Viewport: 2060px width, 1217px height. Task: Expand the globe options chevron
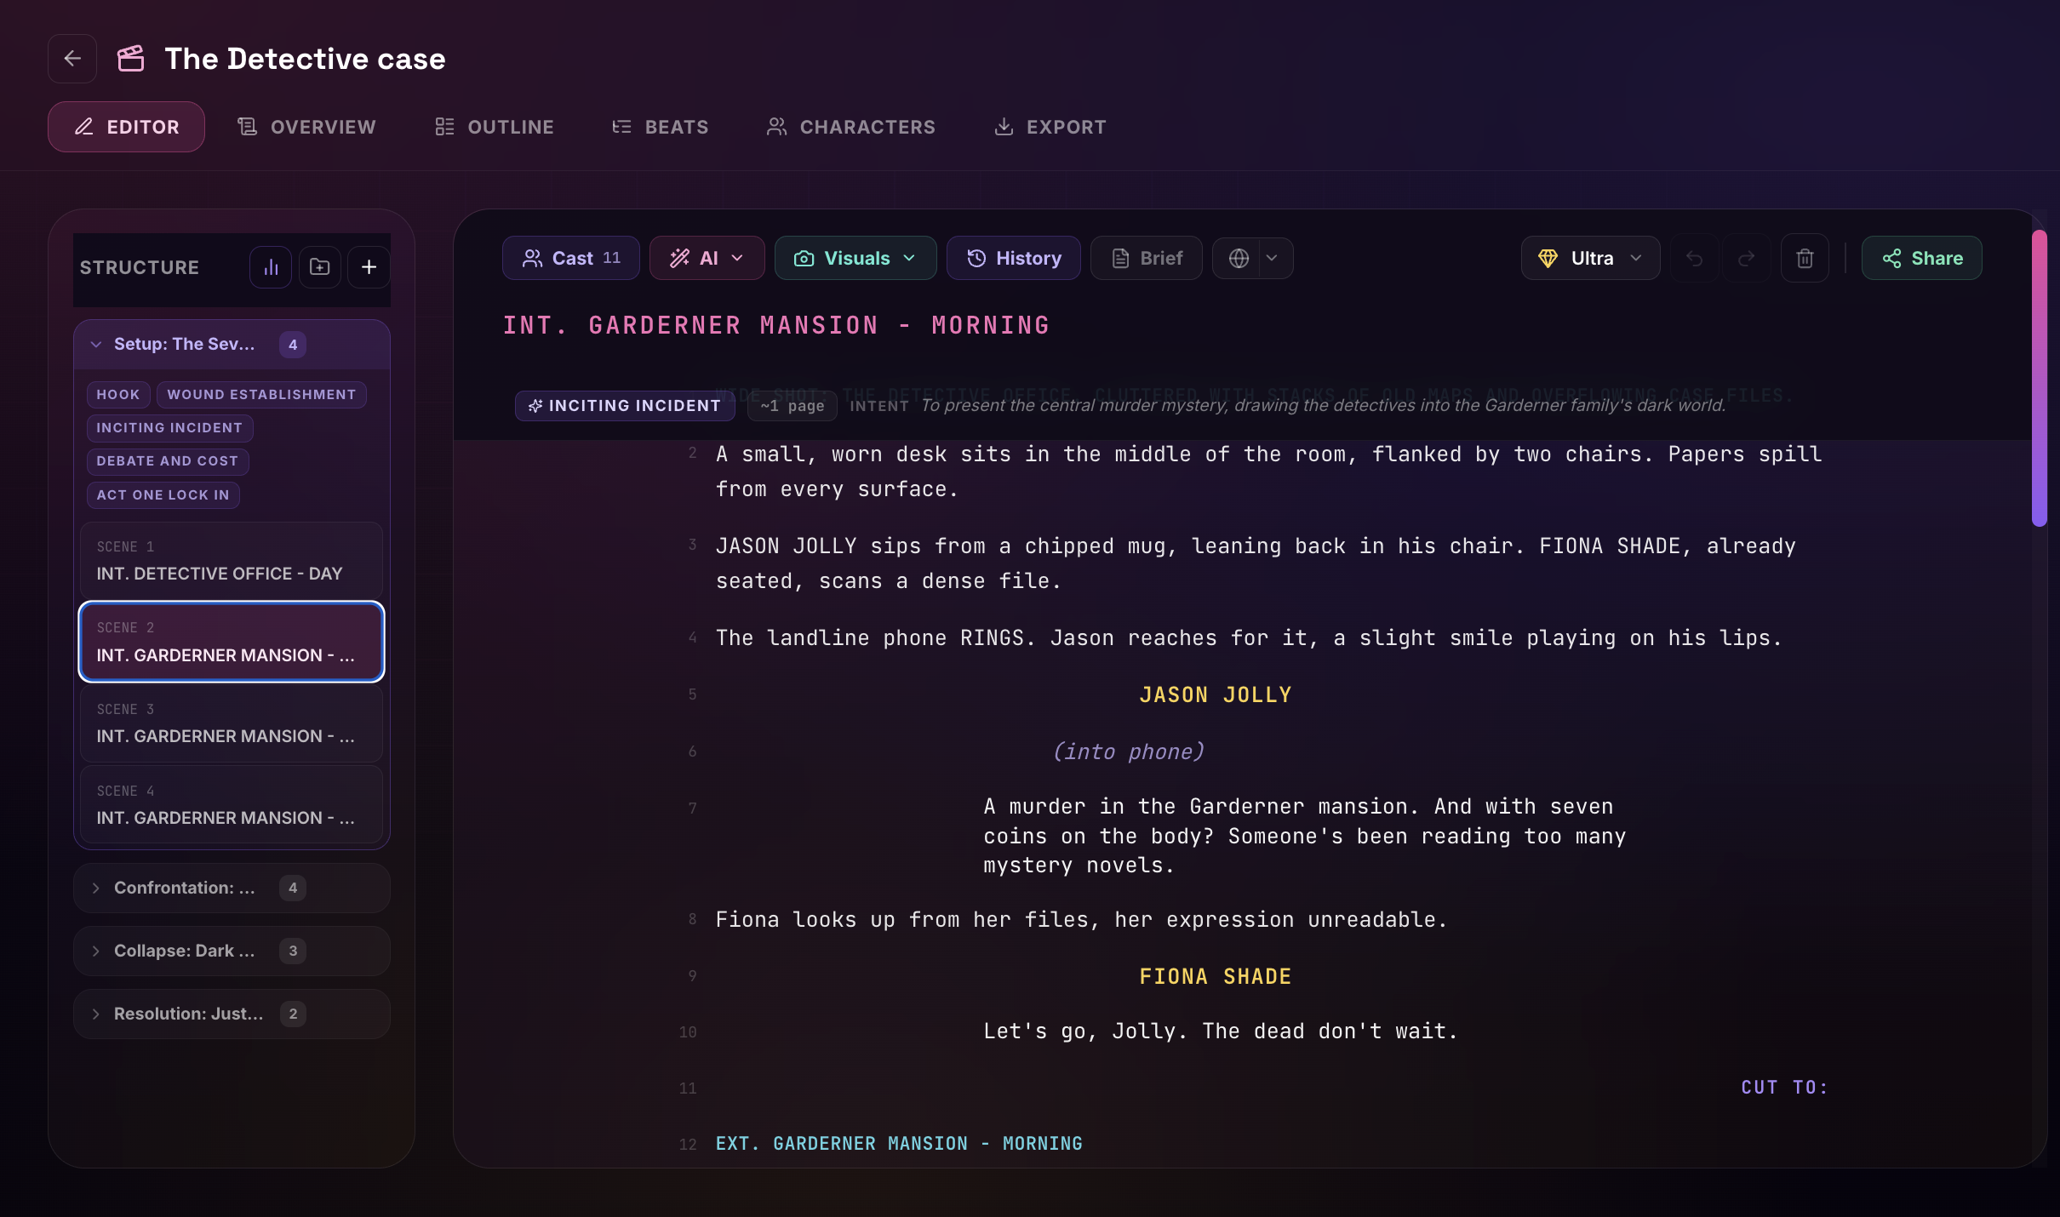tap(1272, 258)
